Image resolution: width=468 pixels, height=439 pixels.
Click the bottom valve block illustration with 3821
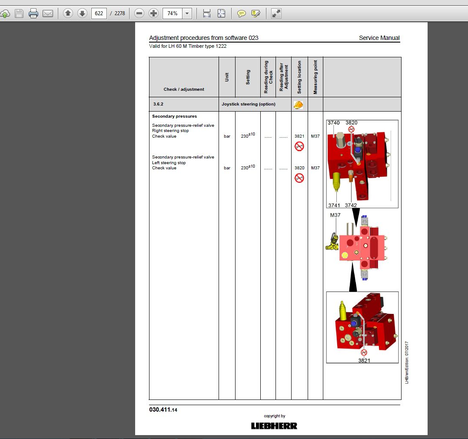[x=362, y=327]
